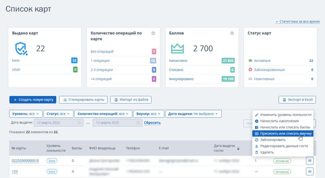This screenshot has height=178, width=325.
Task: Click the Без операций link
Action: pos(102,52)
